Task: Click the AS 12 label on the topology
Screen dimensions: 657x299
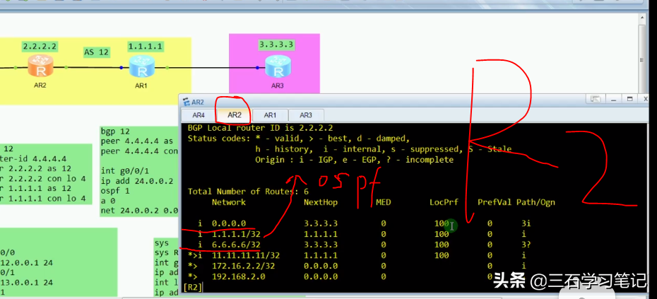Action: coord(96,52)
